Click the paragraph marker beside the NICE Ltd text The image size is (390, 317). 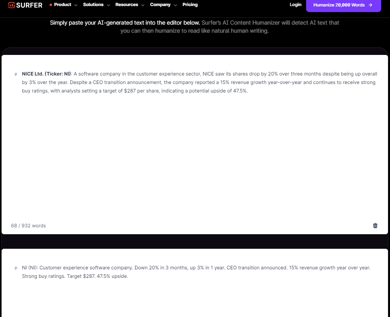coord(16,74)
